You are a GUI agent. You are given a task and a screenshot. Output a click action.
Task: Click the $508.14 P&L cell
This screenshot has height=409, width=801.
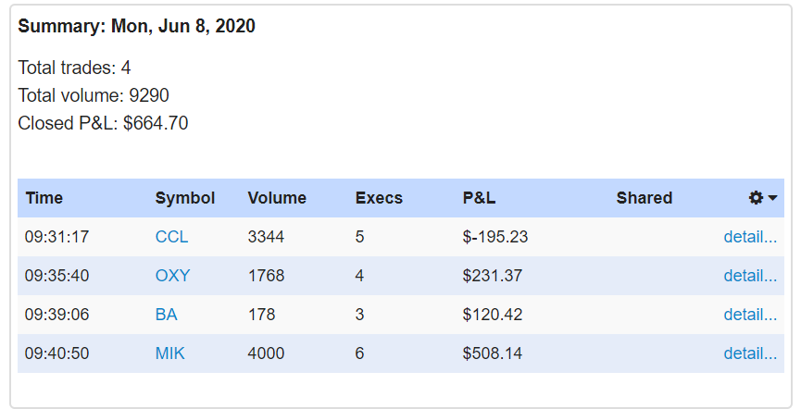coord(493,353)
